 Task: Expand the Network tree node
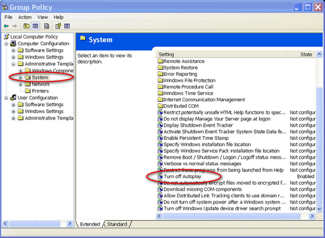coord(21,85)
